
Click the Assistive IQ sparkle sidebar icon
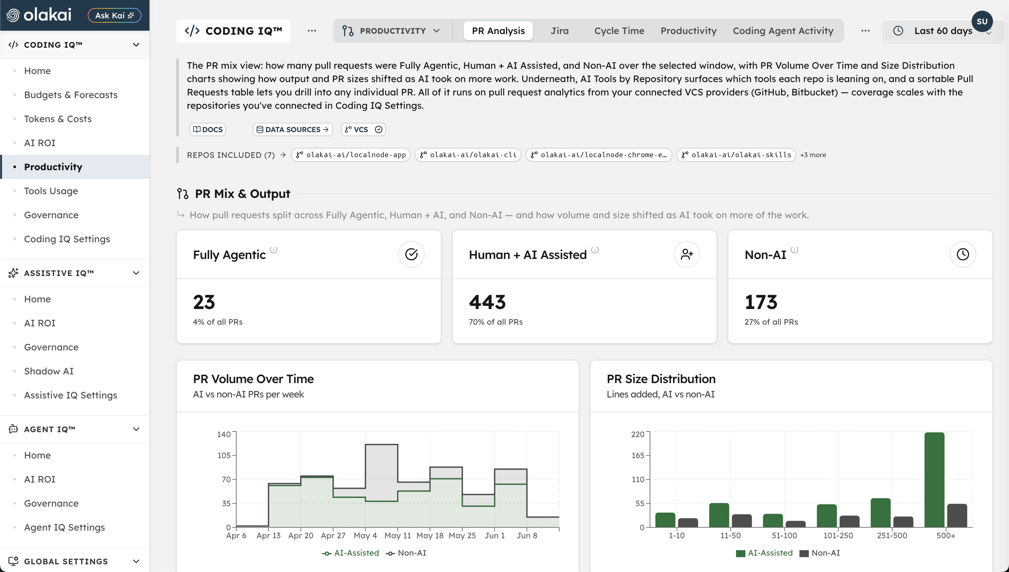coord(13,273)
